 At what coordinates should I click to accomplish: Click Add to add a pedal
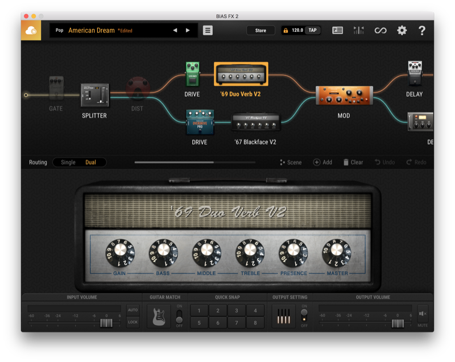322,163
